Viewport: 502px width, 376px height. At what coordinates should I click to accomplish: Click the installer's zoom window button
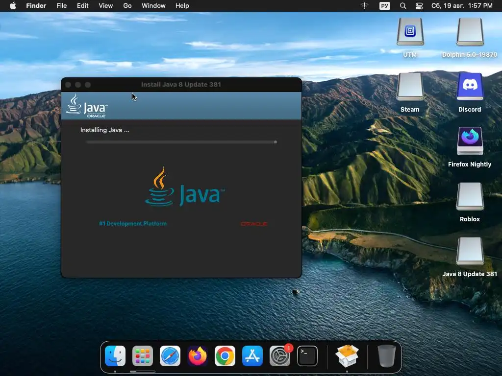pos(88,85)
